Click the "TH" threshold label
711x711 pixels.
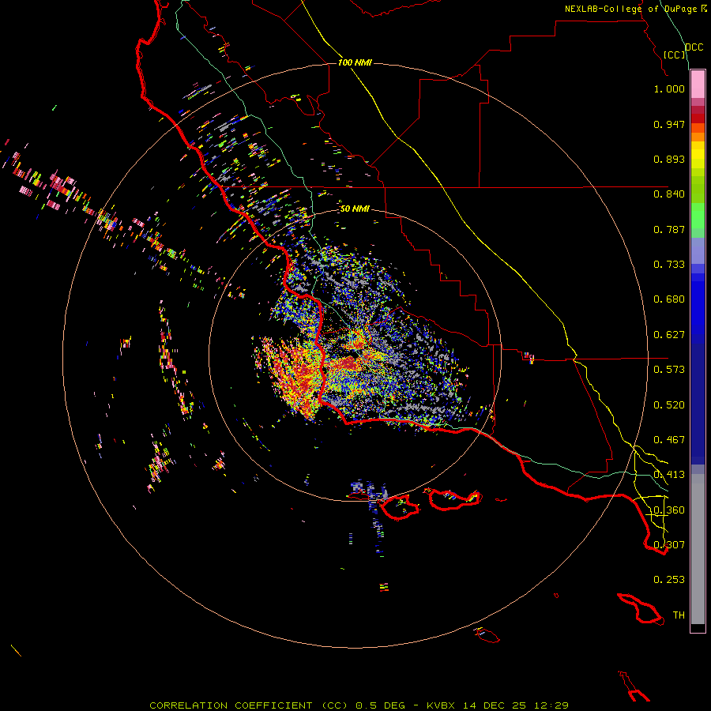coord(679,615)
